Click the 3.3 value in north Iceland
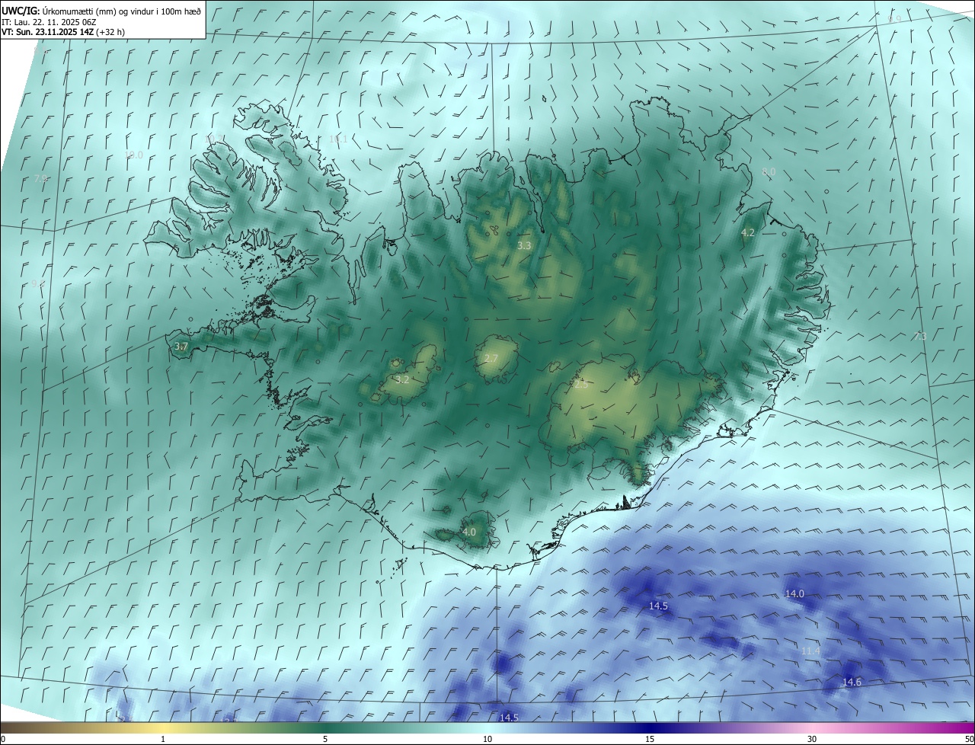This screenshot has width=975, height=745. (524, 245)
